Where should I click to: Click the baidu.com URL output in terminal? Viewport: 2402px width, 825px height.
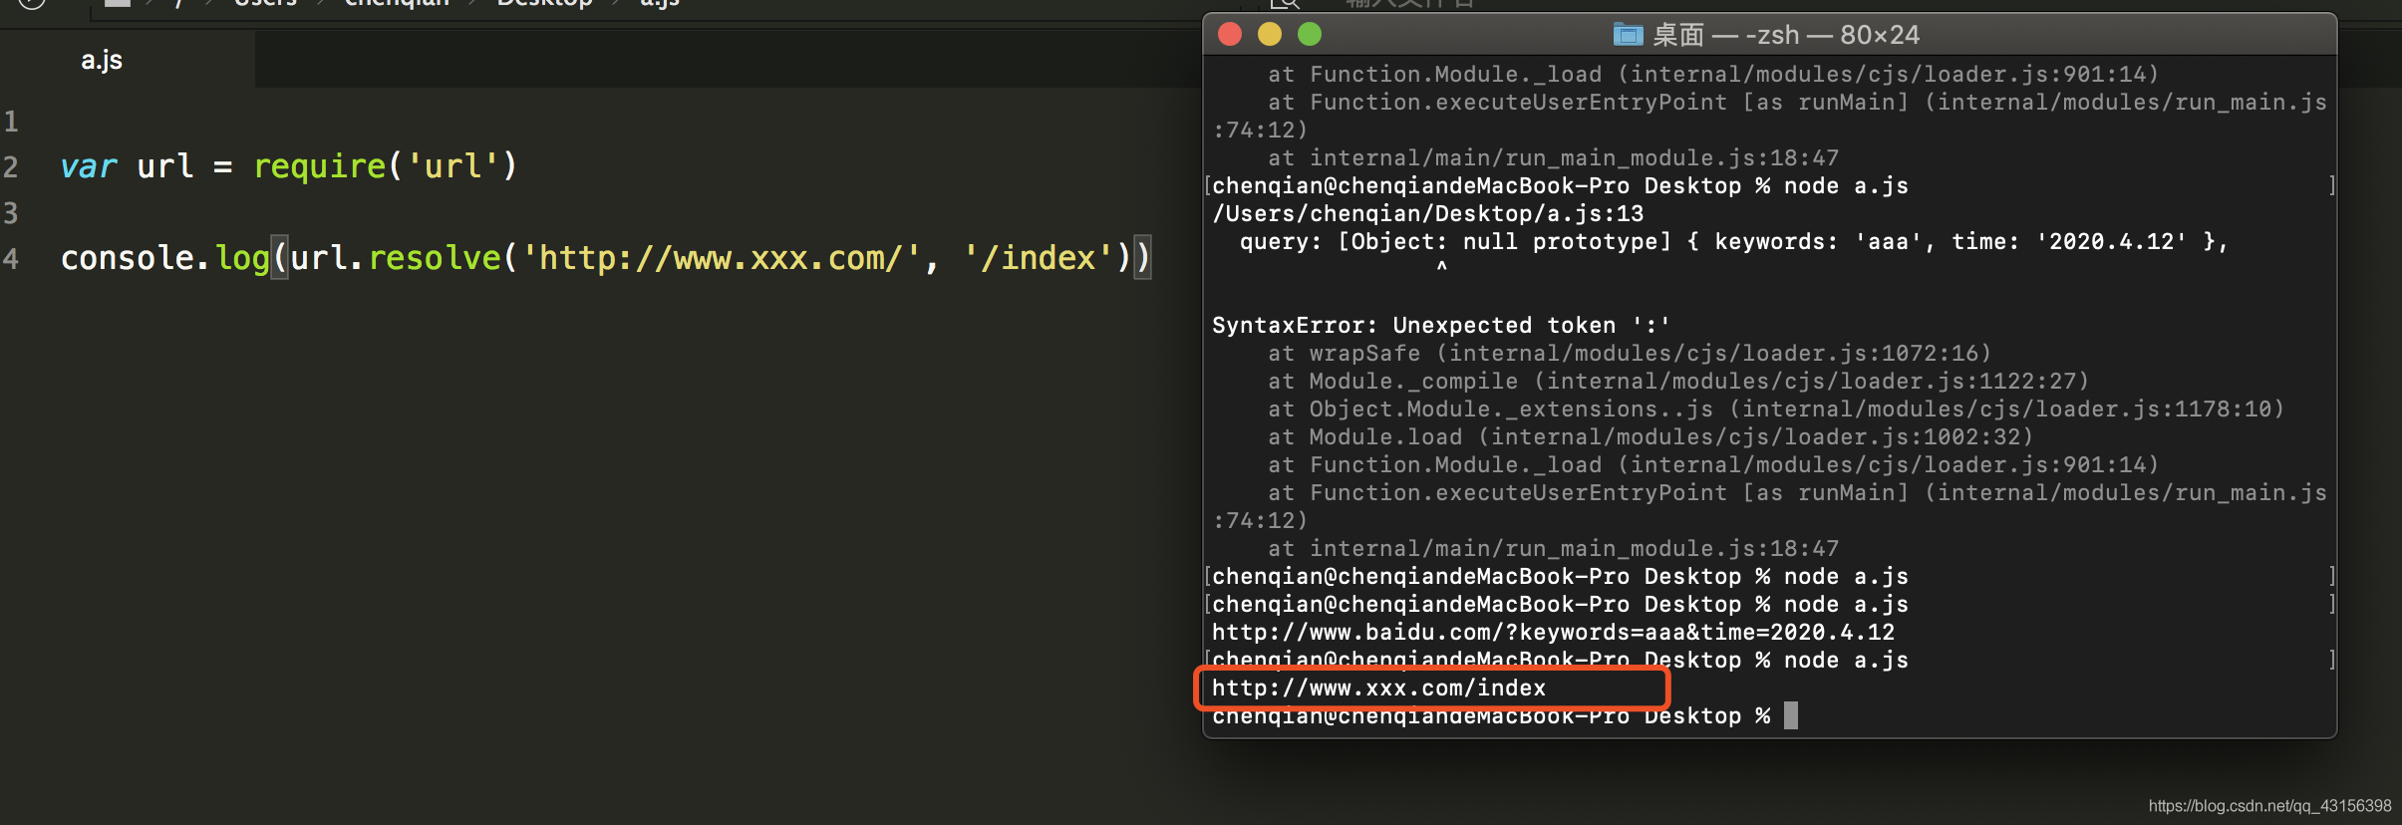pos(1553,633)
